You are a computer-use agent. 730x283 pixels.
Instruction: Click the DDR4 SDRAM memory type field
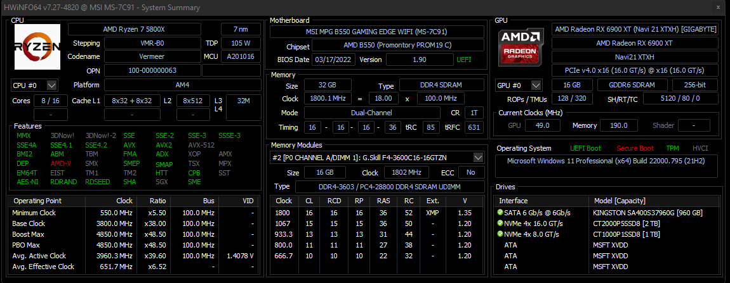[x=441, y=85]
